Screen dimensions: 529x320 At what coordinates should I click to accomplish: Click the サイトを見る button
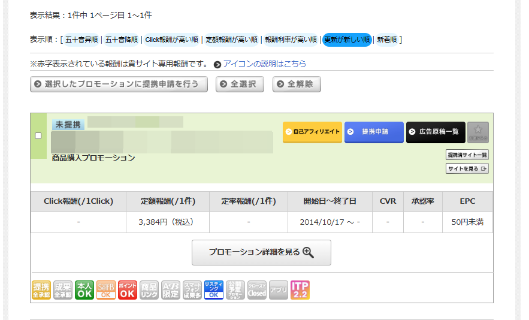coord(467,169)
